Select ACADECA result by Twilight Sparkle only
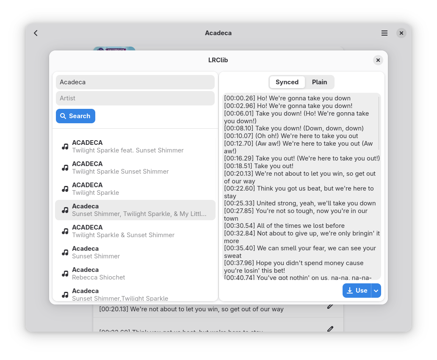This screenshot has width=437, height=360. [x=135, y=189]
